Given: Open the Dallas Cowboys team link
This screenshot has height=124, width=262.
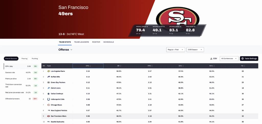Looking at the screenshot, I should (57, 94).
